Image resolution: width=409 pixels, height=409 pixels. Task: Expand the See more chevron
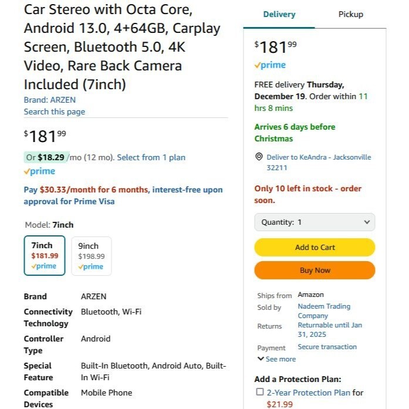click(x=261, y=359)
